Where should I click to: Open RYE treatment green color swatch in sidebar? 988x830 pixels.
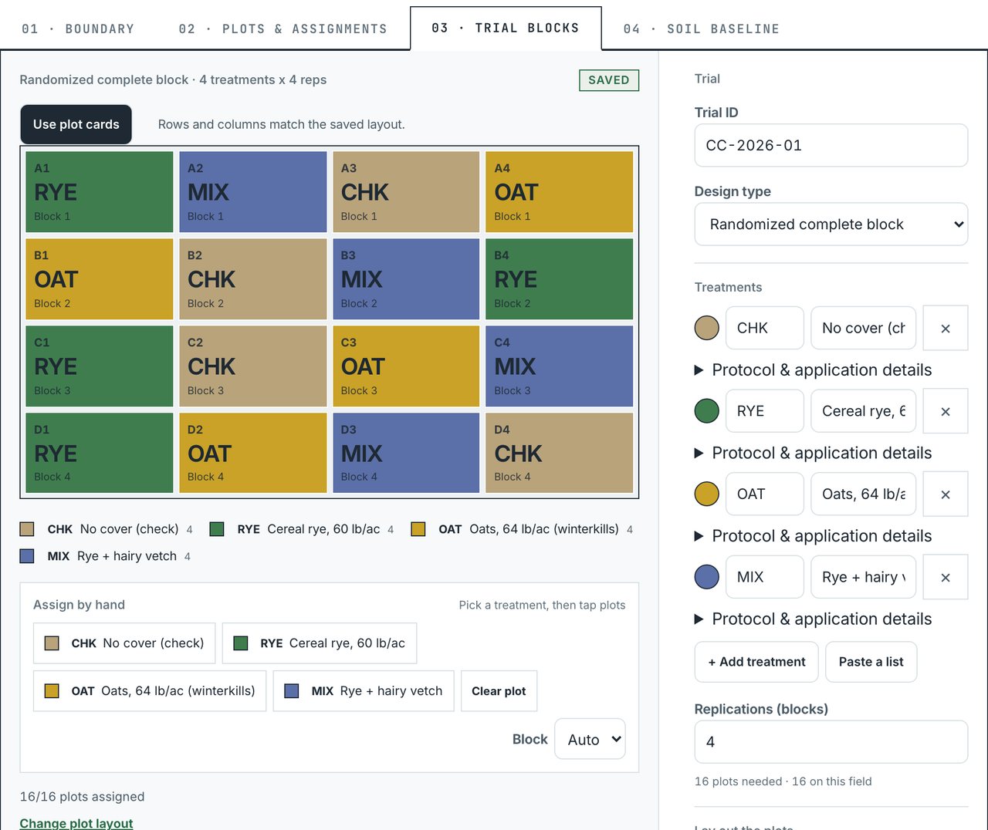click(707, 411)
